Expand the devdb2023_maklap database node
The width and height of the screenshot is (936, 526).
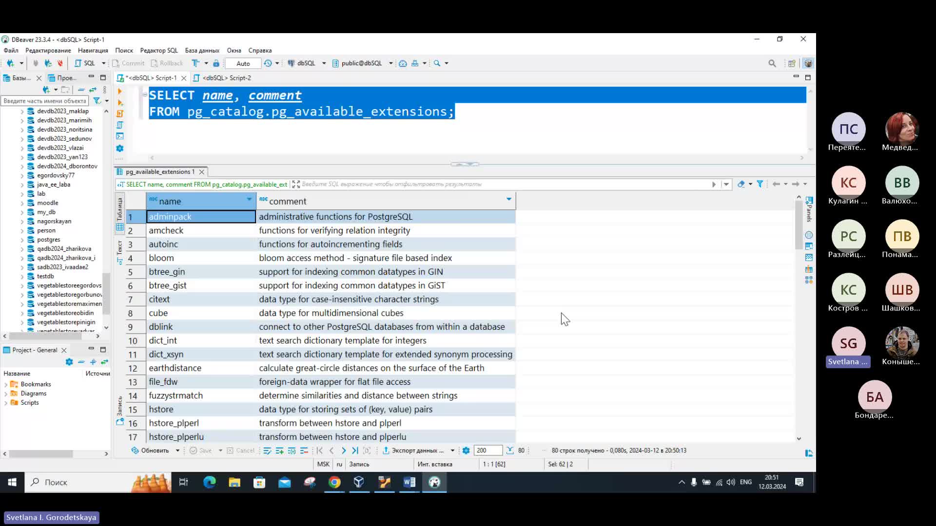pos(22,112)
